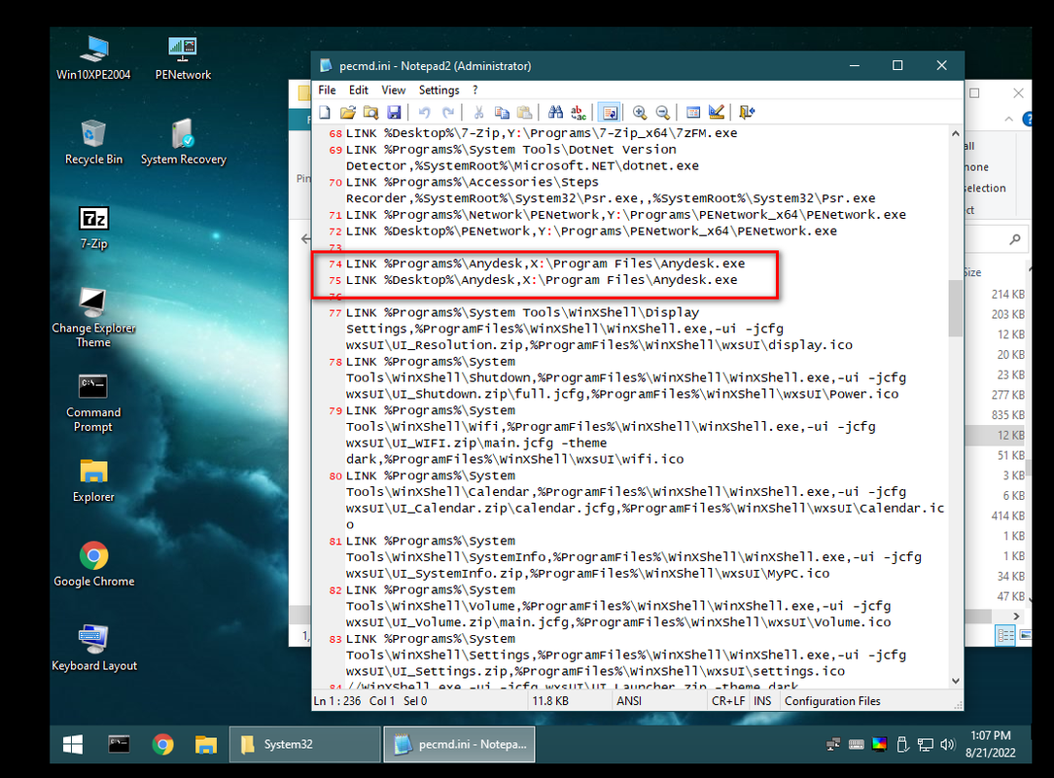This screenshot has height=778, width=1054.
Task: Select the Google Chrome desktop icon
Action: point(93,564)
